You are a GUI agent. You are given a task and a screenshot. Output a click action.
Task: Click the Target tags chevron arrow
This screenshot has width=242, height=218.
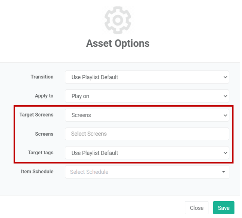point(225,153)
